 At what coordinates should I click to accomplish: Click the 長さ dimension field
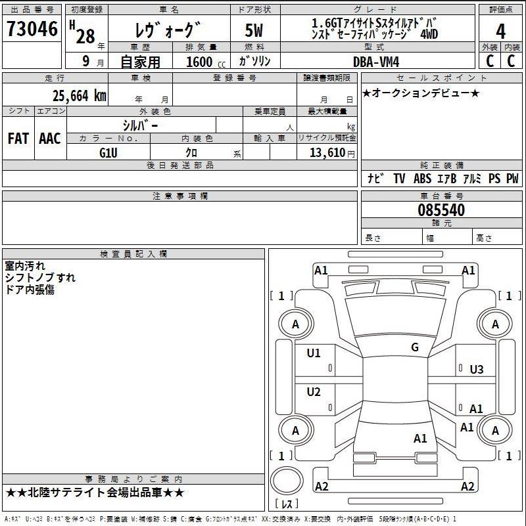(392, 238)
